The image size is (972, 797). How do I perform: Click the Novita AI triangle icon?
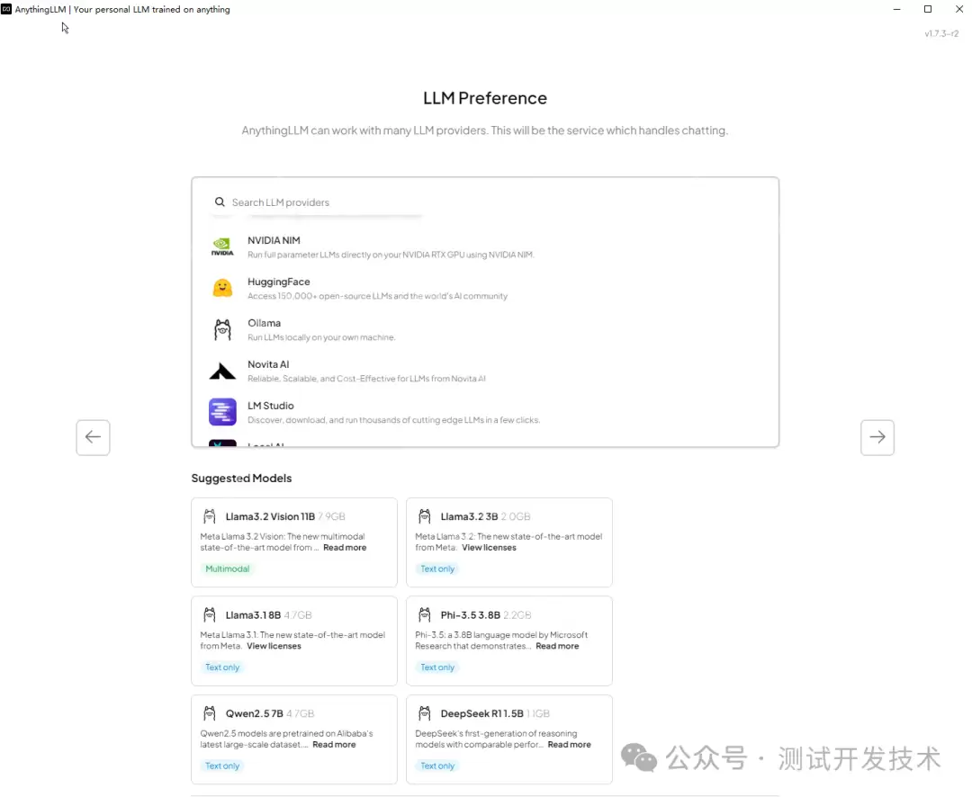[222, 371]
